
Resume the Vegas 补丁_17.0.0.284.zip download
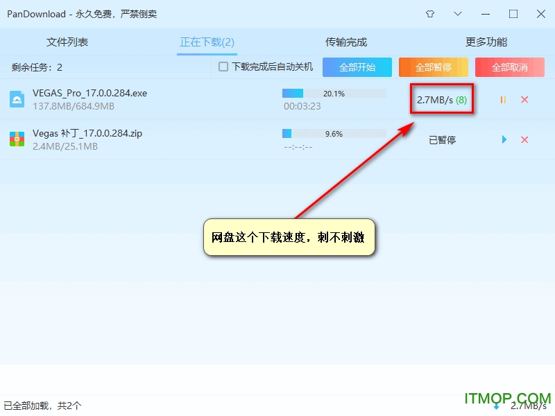[x=504, y=139]
